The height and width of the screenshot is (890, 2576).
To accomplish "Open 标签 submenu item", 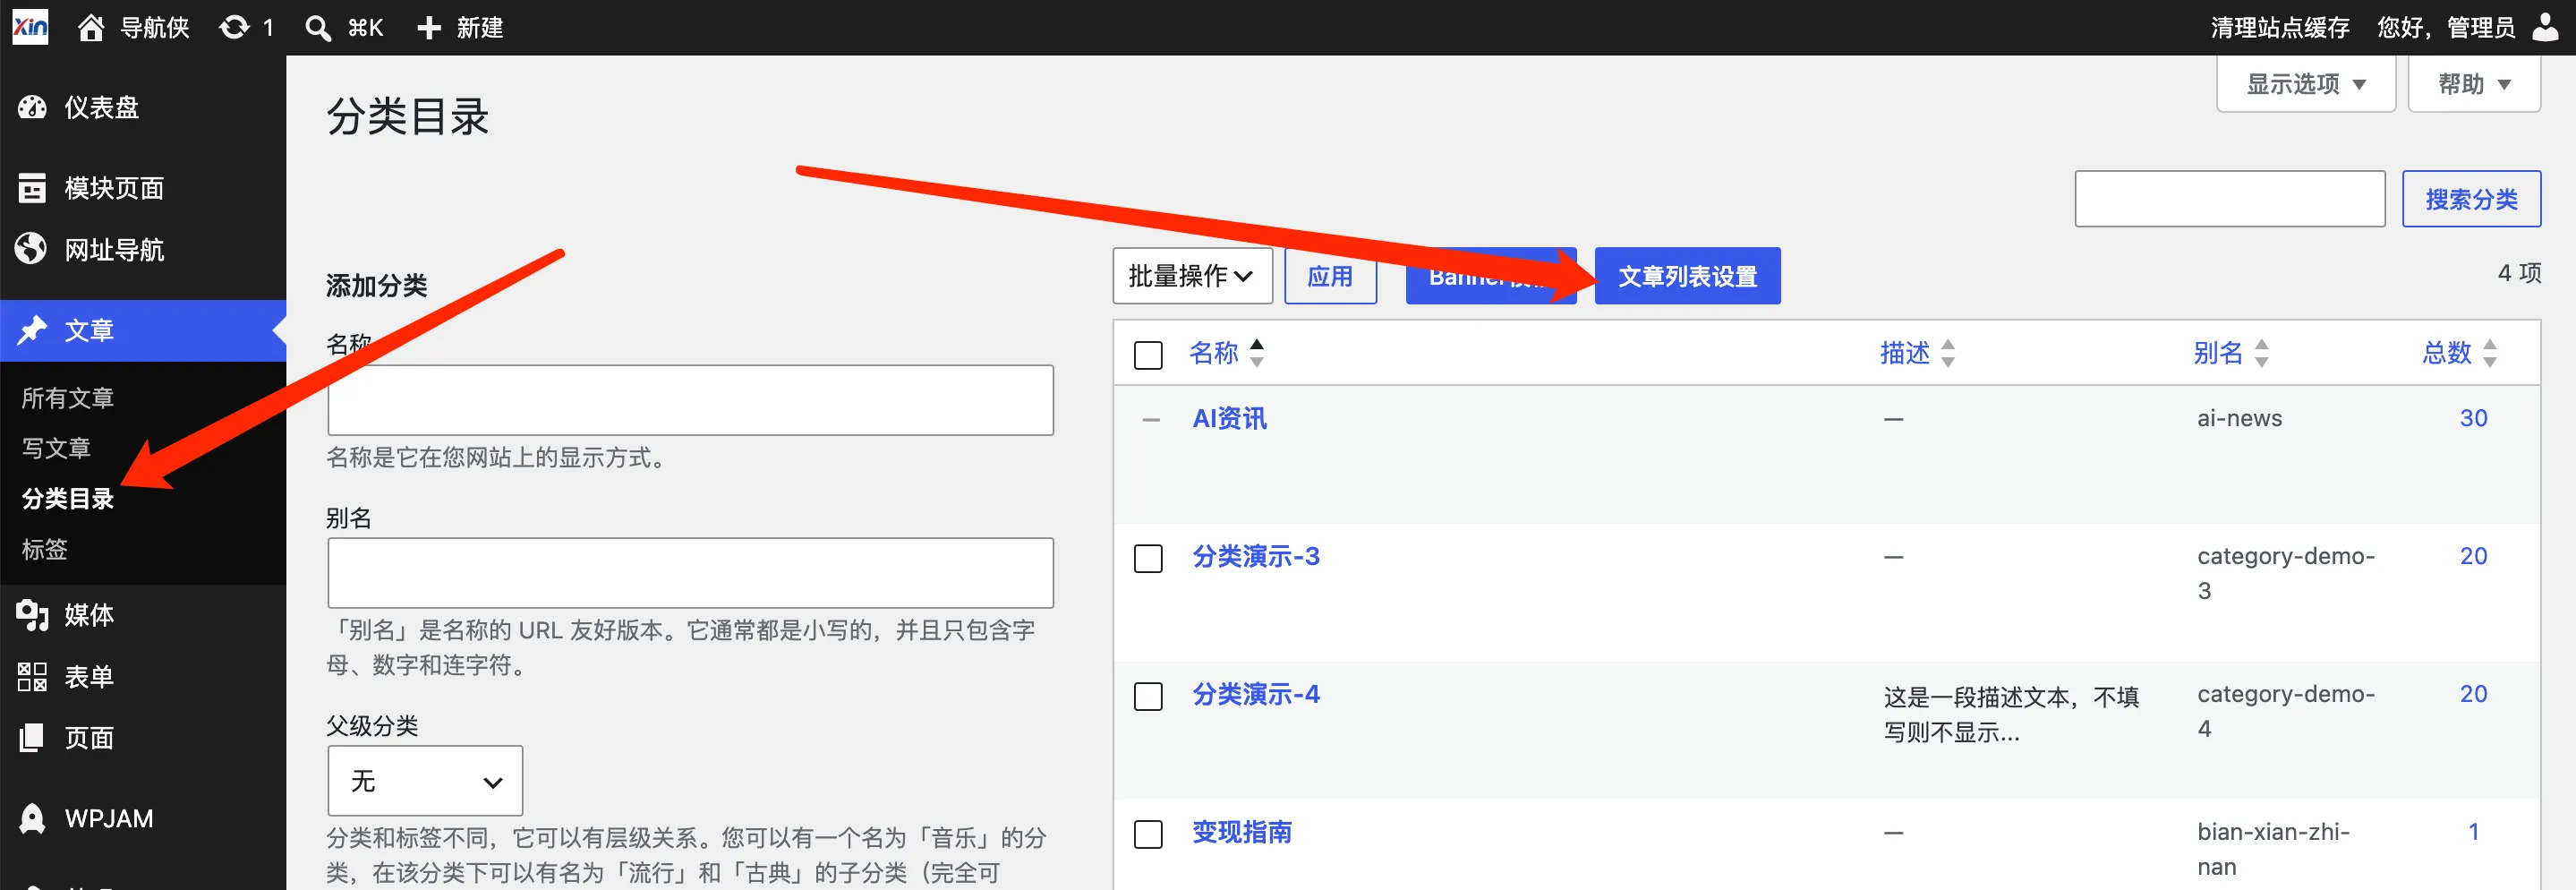I will tap(45, 549).
